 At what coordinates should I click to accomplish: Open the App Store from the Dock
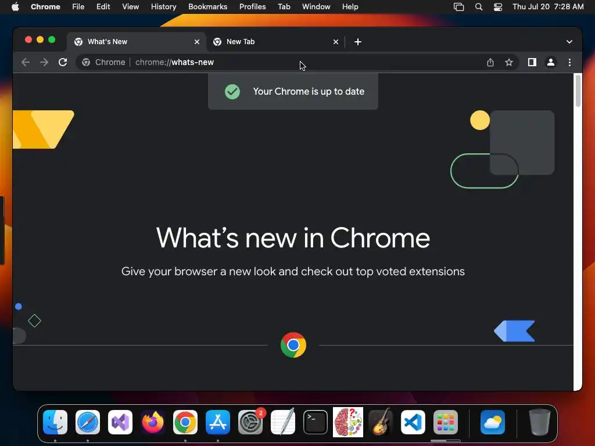[x=218, y=422]
